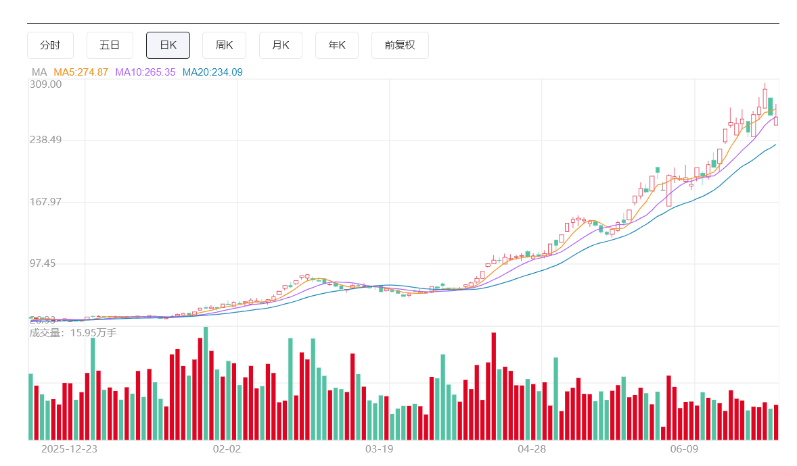Click the gray MA label
This screenshot has height=466, width=797.
[x=39, y=72]
